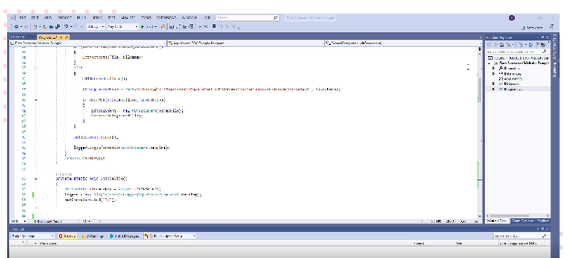Toggle the Errors filter in Error List
568x258 pixels.
click(x=67, y=236)
